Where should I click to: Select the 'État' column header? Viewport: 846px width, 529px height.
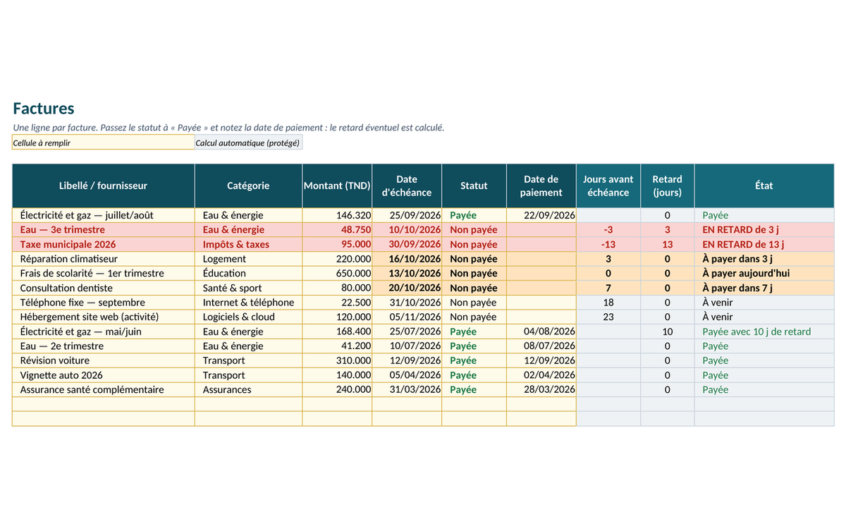pyautogui.click(x=764, y=186)
